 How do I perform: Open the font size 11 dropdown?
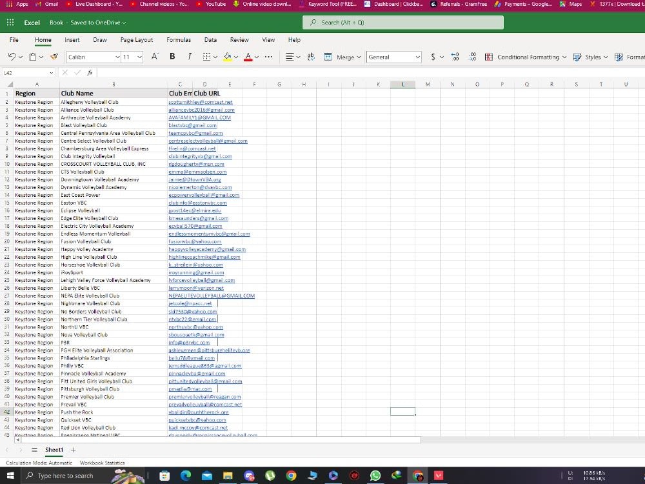pyautogui.click(x=139, y=57)
